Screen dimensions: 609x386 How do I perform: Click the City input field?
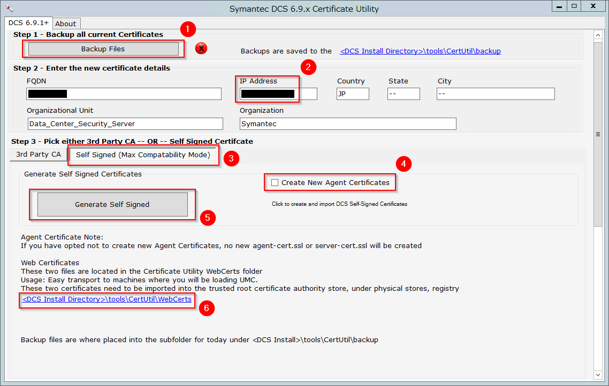pos(496,94)
